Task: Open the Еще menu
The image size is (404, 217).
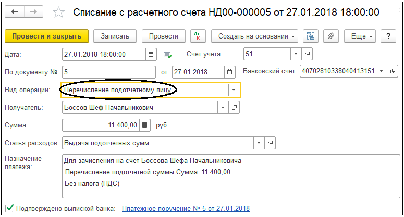Action: pos(360,36)
